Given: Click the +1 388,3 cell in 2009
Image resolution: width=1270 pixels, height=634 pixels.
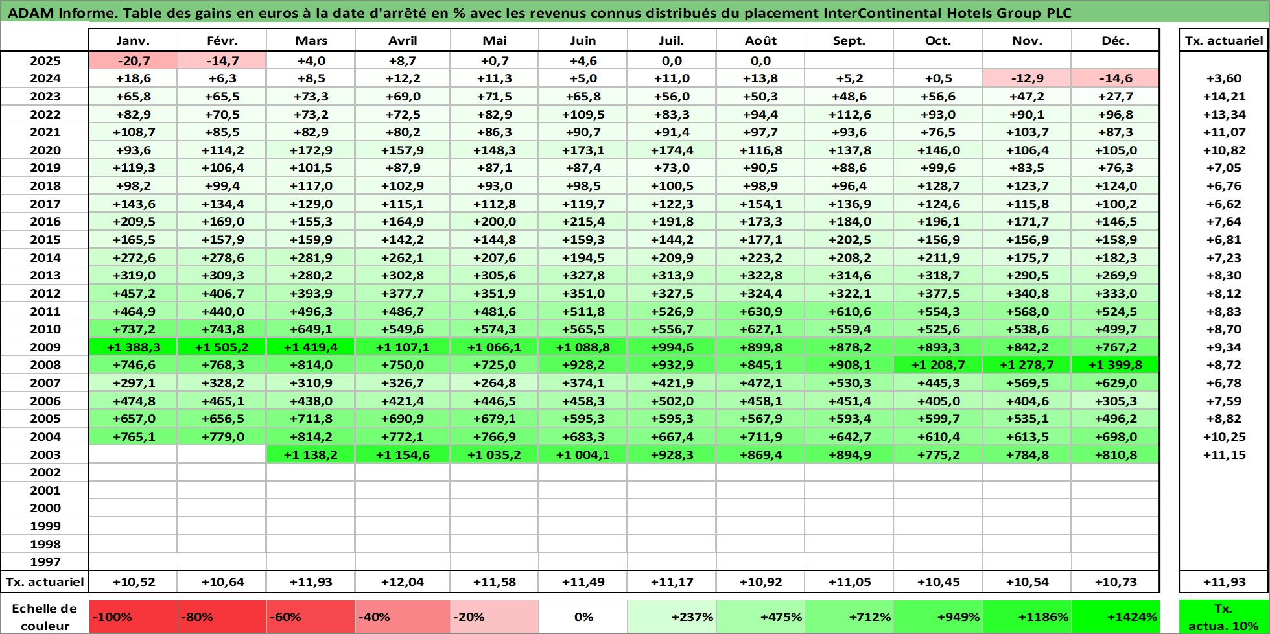Looking at the screenshot, I should pos(133,347).
